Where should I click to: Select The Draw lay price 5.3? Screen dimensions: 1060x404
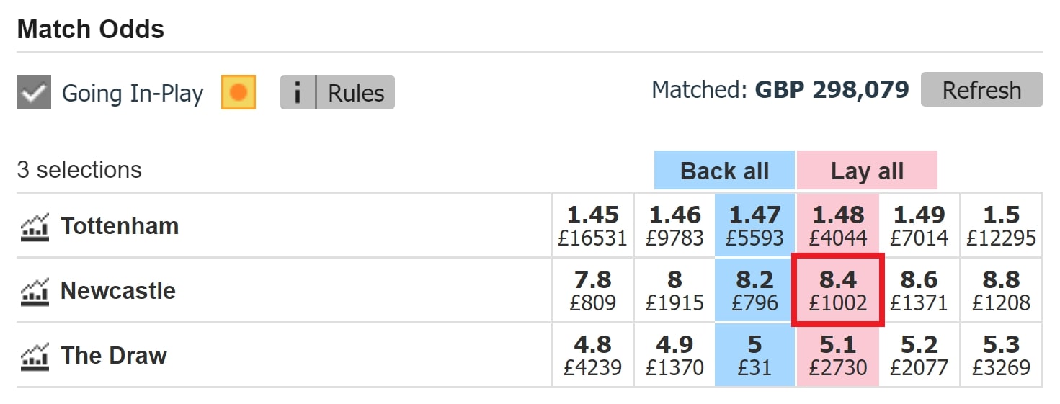1001,355
